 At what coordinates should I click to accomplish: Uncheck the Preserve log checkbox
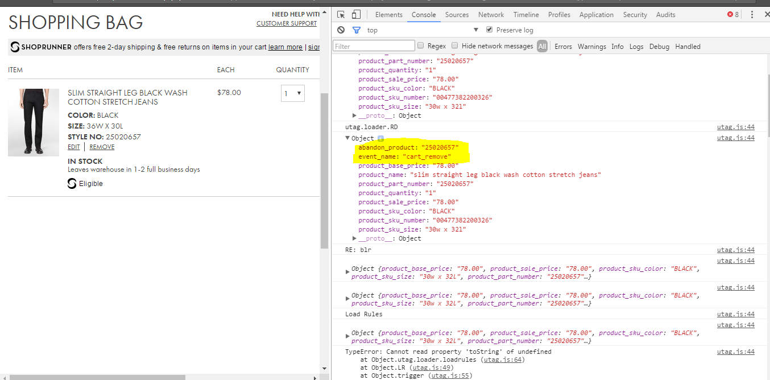click(490, 30)
